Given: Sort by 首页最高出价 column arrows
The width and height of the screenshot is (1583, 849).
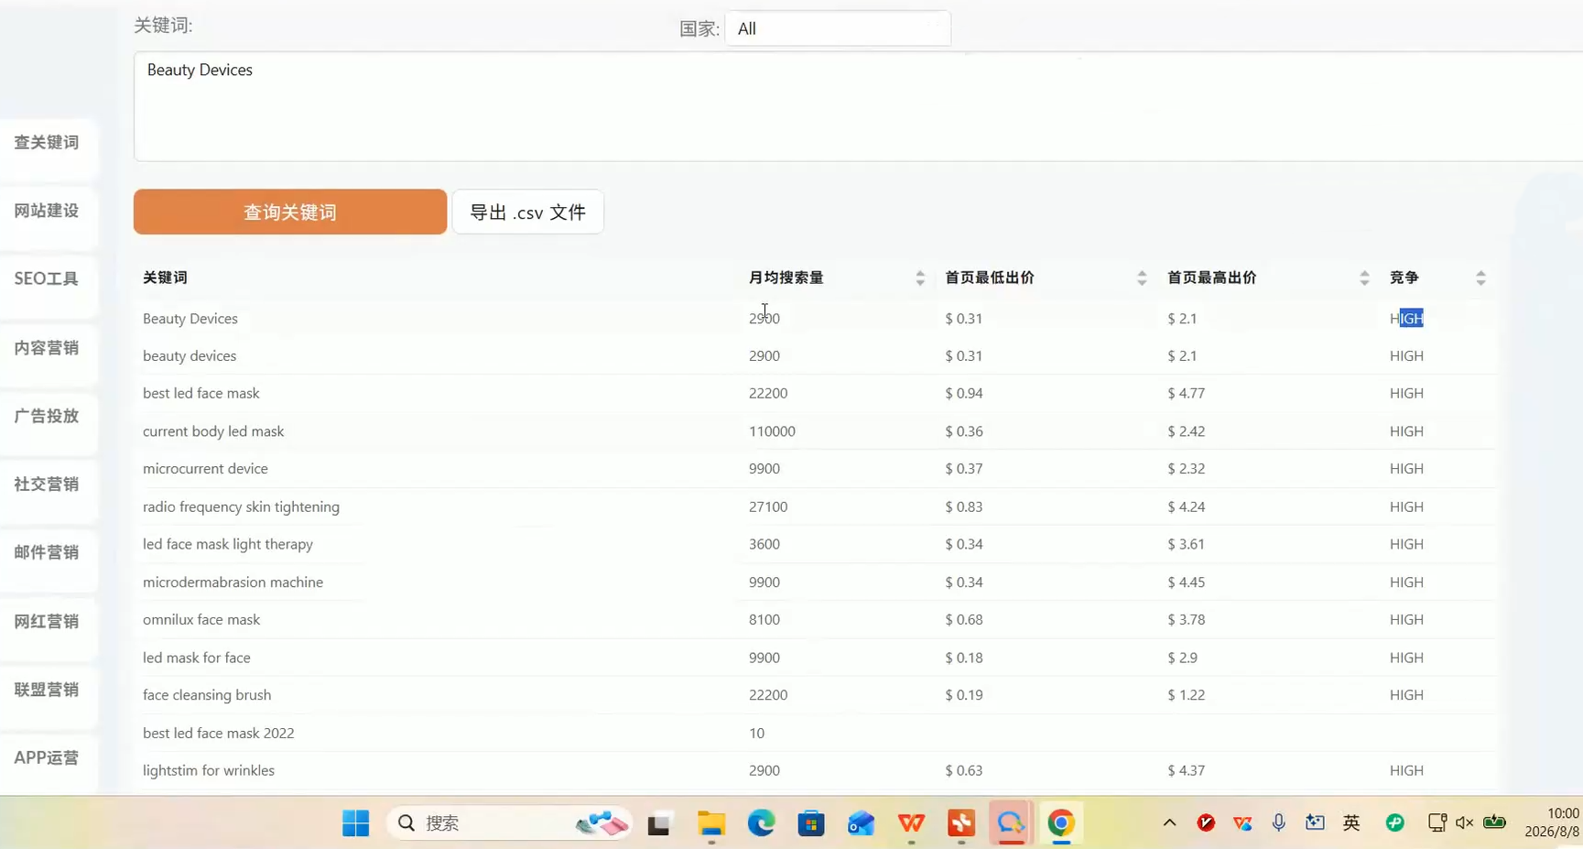Looking at the screenshot, I should [x=1364, y=278].
